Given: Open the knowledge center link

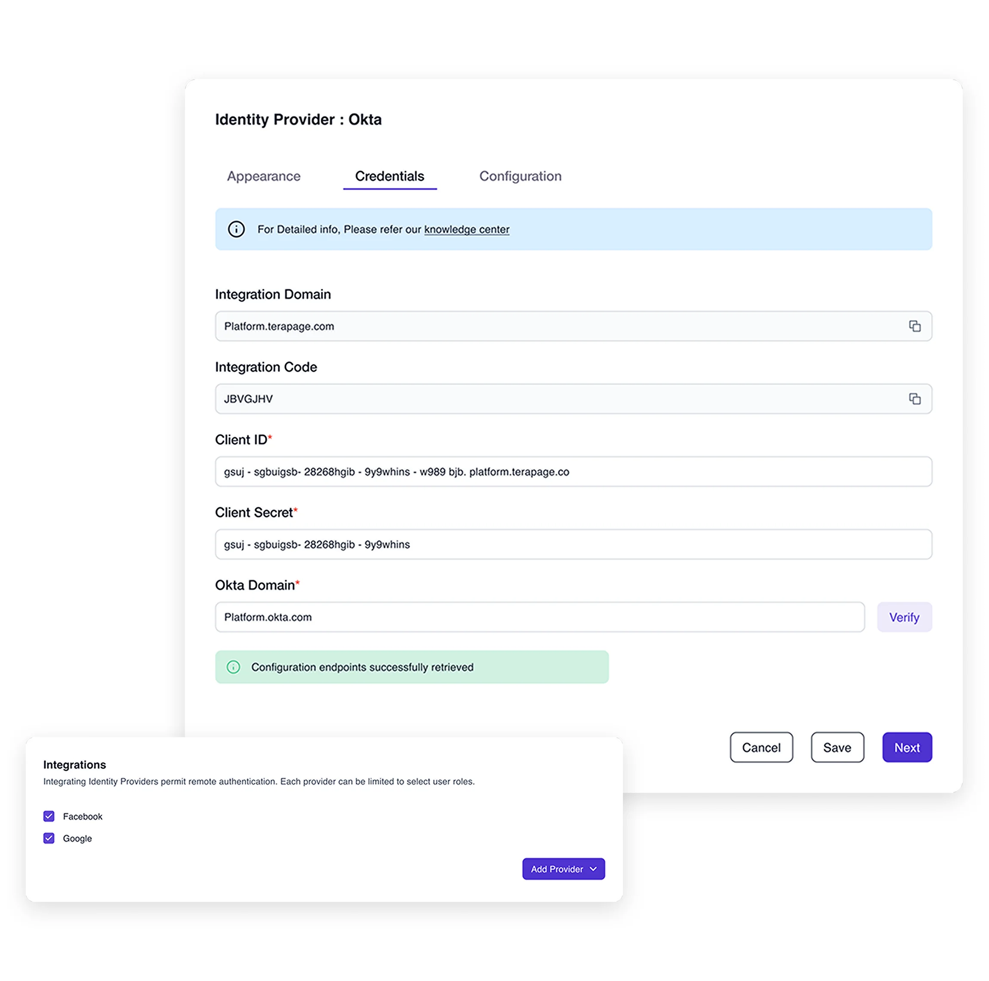Looking at the screenshot, I should coord(466,229).
